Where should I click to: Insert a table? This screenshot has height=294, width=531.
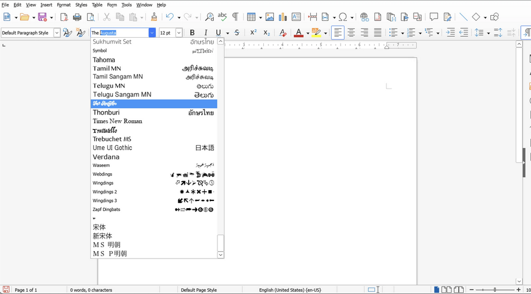(x=251, y=17)
